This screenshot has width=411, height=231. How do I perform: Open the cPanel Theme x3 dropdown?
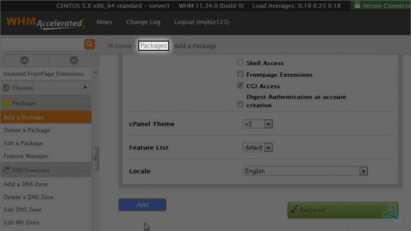point(258,124)
